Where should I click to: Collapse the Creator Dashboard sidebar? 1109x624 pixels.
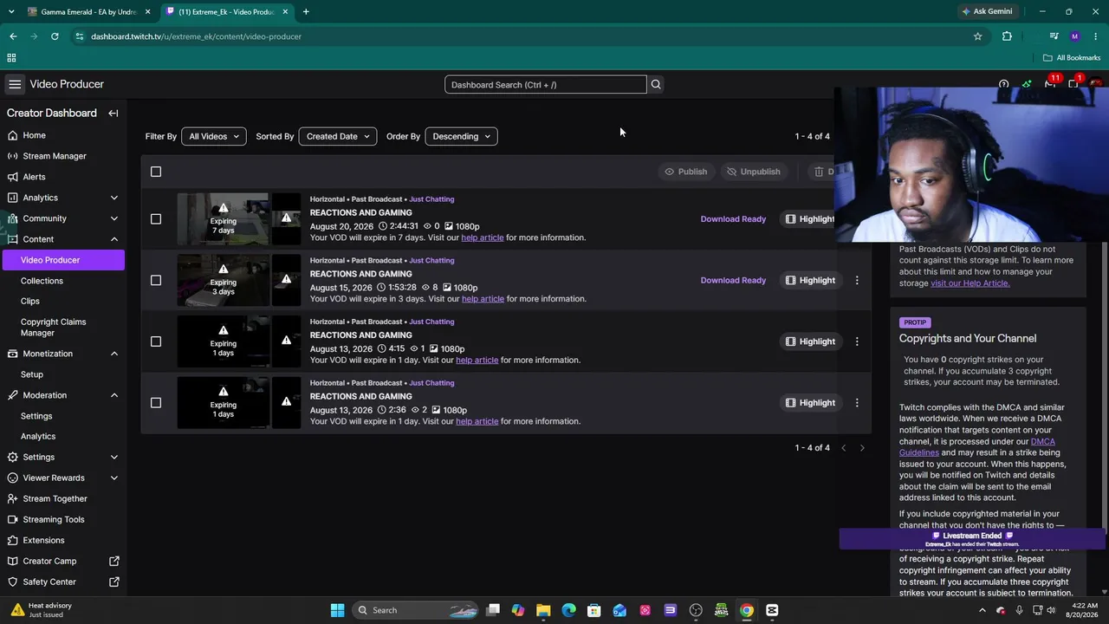click(113, 114)
